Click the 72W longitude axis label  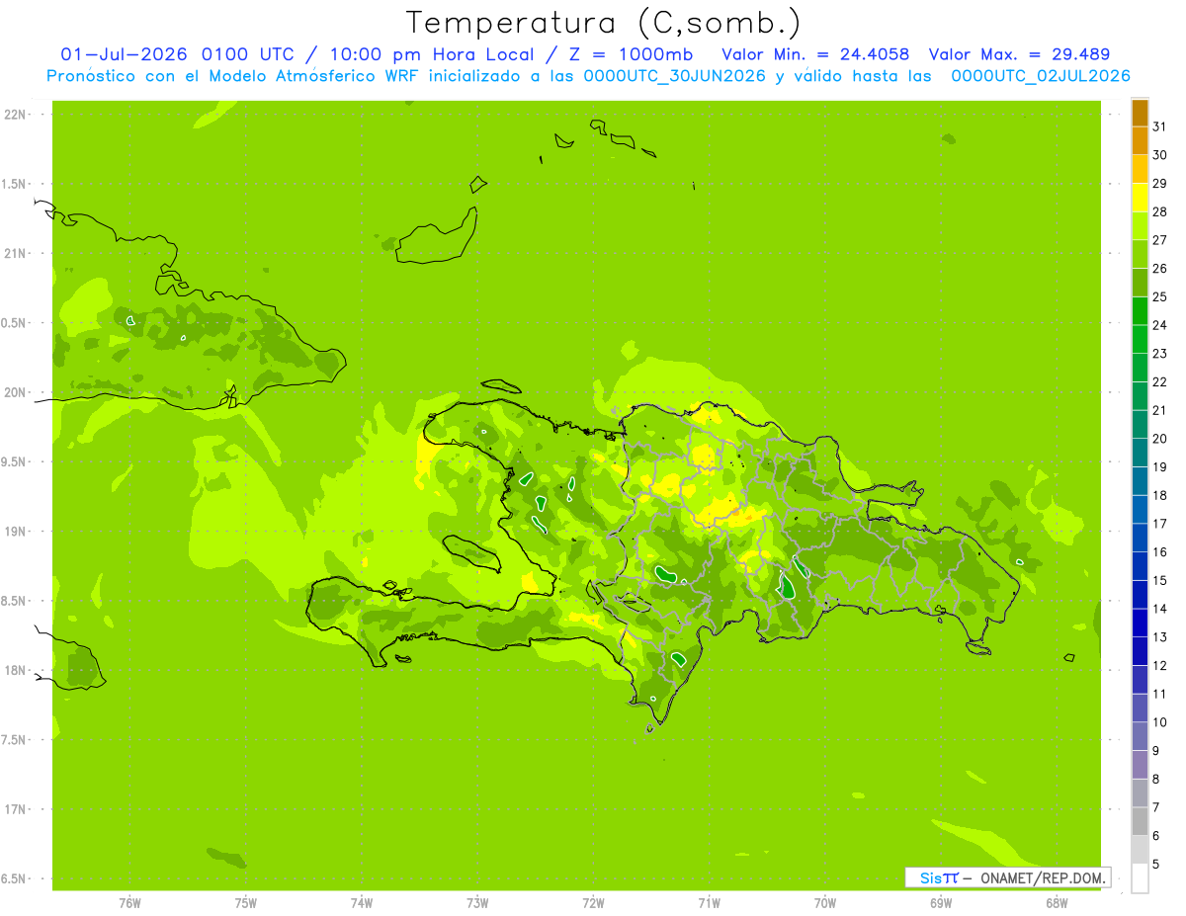click(x=593, y=902)
